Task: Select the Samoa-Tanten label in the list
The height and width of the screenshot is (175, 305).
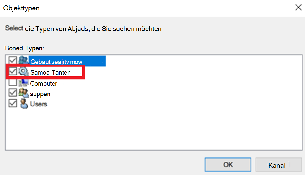Action: [x=50, y=73]
